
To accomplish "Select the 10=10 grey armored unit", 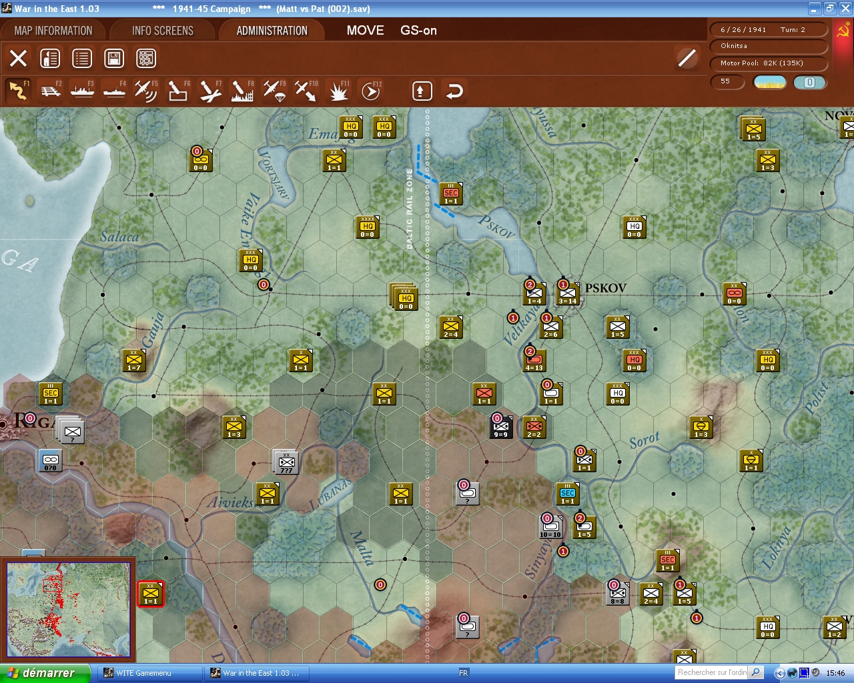I will click(x=550, y=527).
